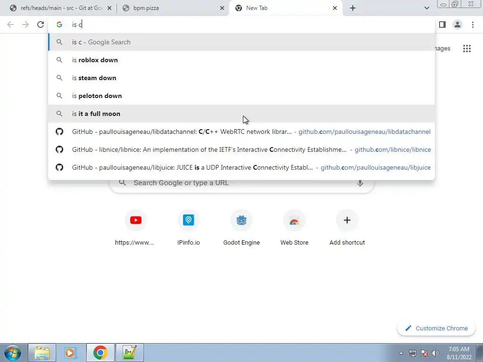The width and height of the screenshot is (483, 362).
Task: Close the New Tab tab
Action: pos(335,8)
